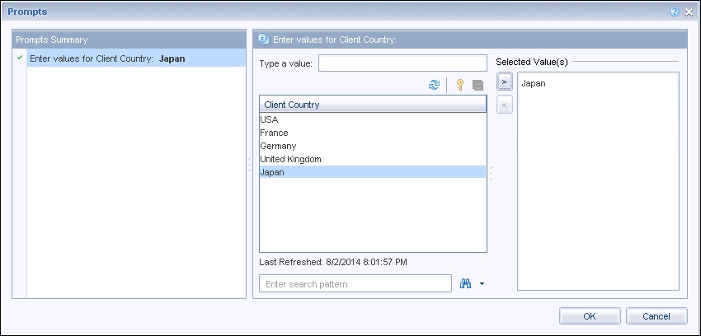The width and height of the screenshot is (701, 336).
Task: Choose Germany from the values list
Action: click(x=278, y=146)
